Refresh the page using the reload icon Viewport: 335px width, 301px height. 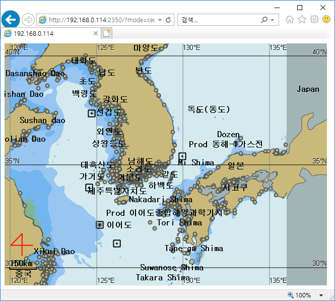pos(168,20)
